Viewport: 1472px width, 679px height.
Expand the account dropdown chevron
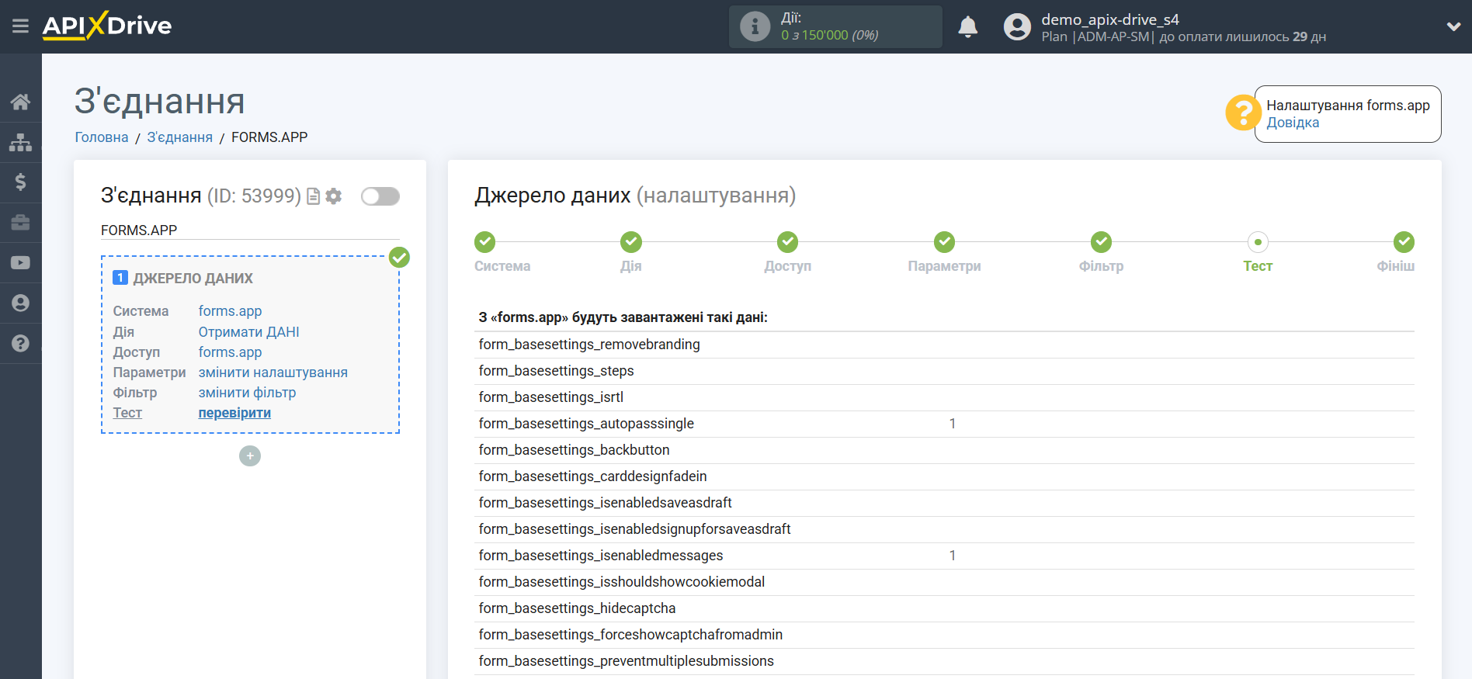(x=1453, y=26)
